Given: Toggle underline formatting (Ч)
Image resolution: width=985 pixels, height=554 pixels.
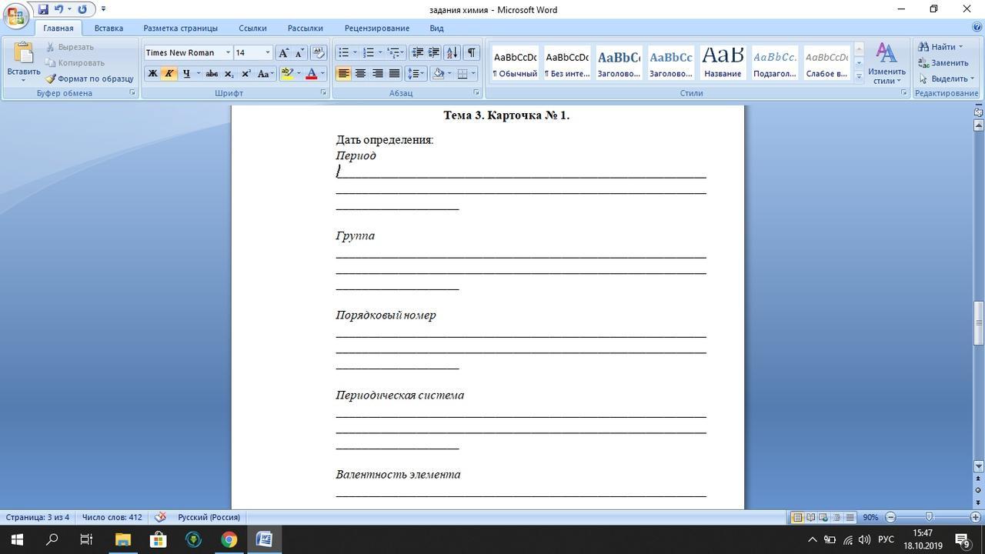Looking at the screenshot, I should point(185,74).
